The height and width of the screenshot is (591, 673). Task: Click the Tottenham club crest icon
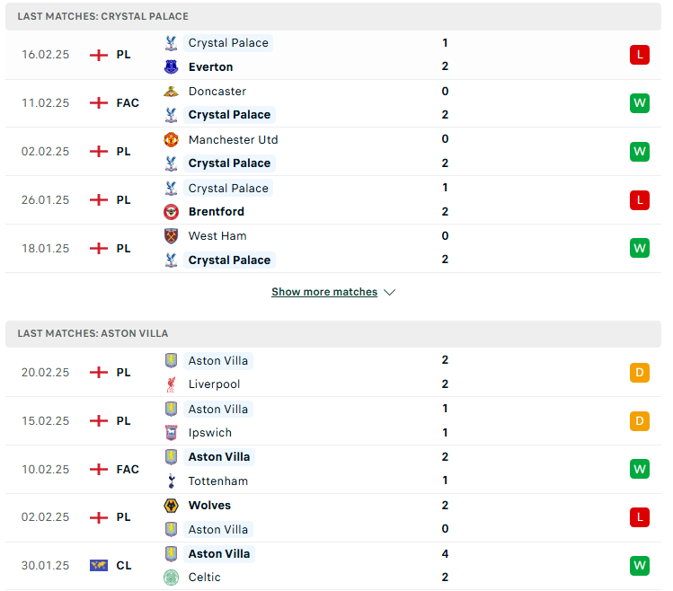(171, 481)
